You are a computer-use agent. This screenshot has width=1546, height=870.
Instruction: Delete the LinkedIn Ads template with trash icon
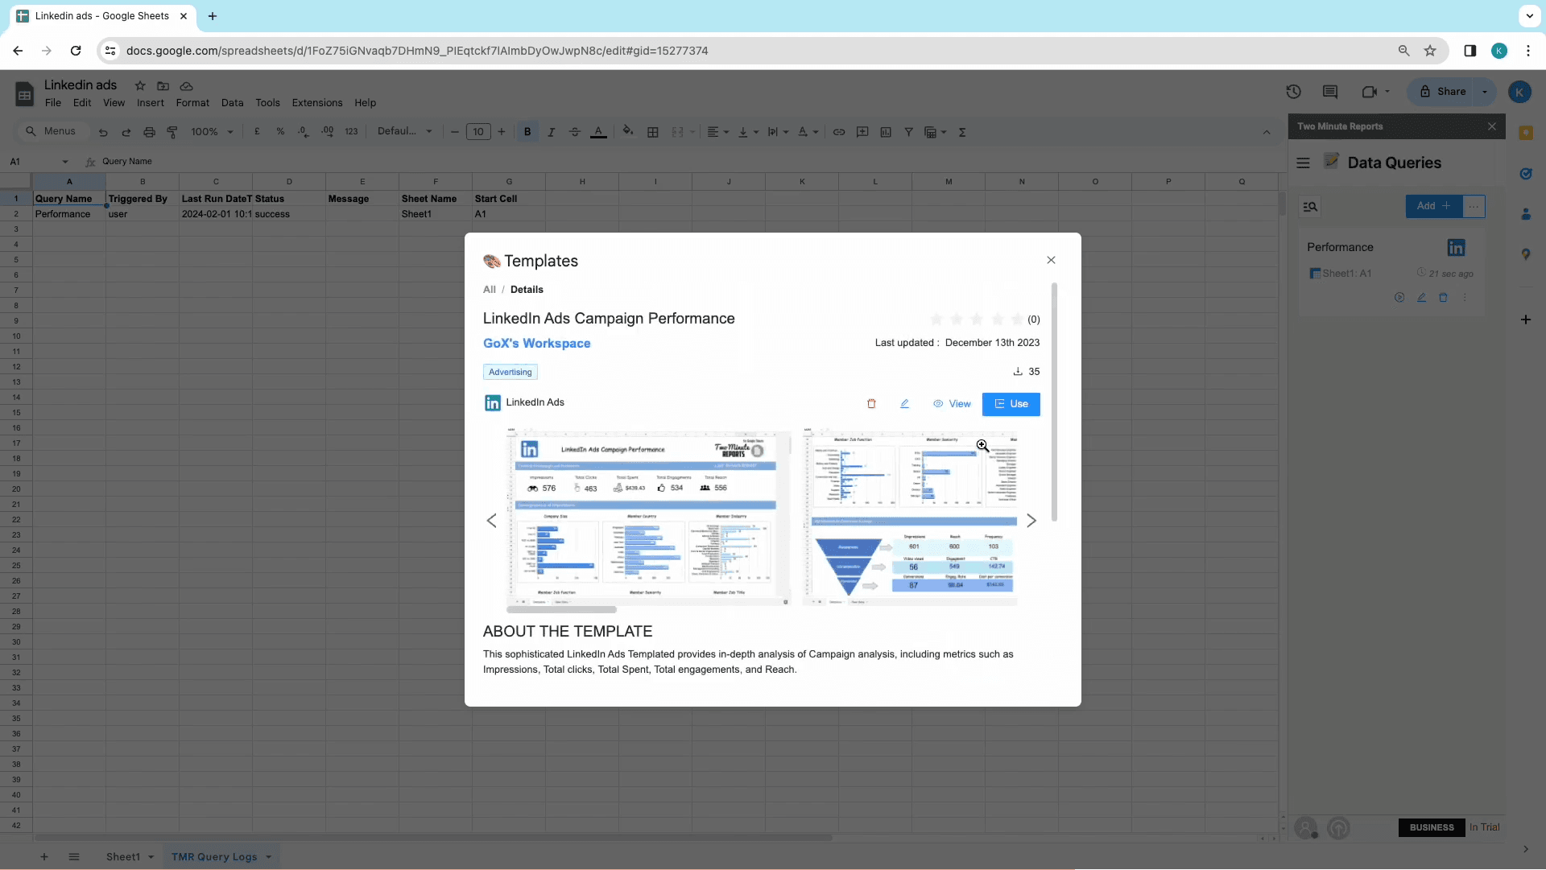click(871, 404)
